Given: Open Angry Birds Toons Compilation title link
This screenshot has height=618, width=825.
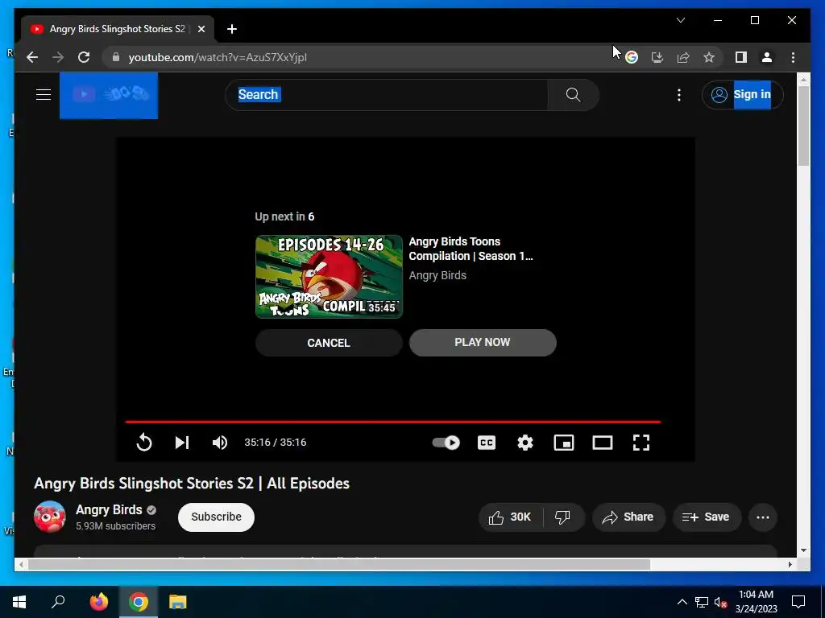Looking at the screenshot, I should (471, 249).
